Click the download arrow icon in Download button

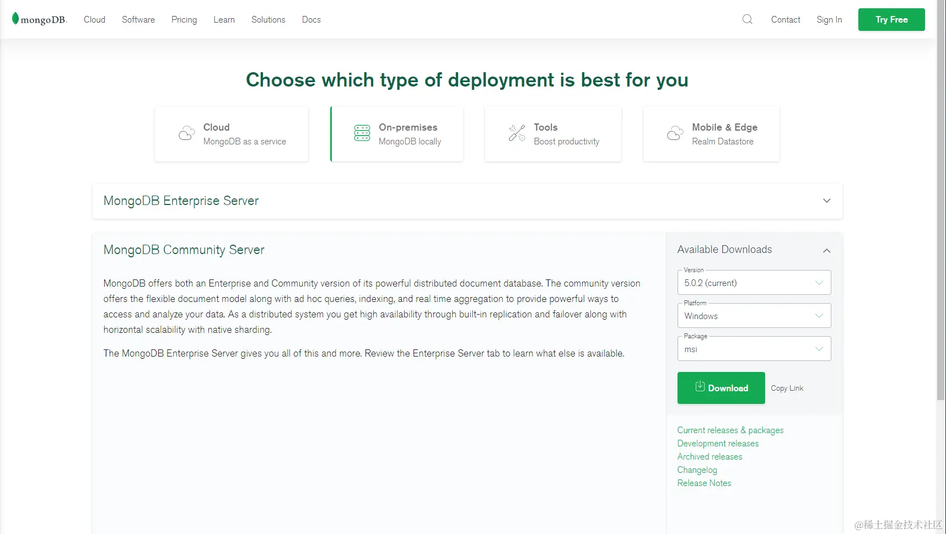pos(700,386)
